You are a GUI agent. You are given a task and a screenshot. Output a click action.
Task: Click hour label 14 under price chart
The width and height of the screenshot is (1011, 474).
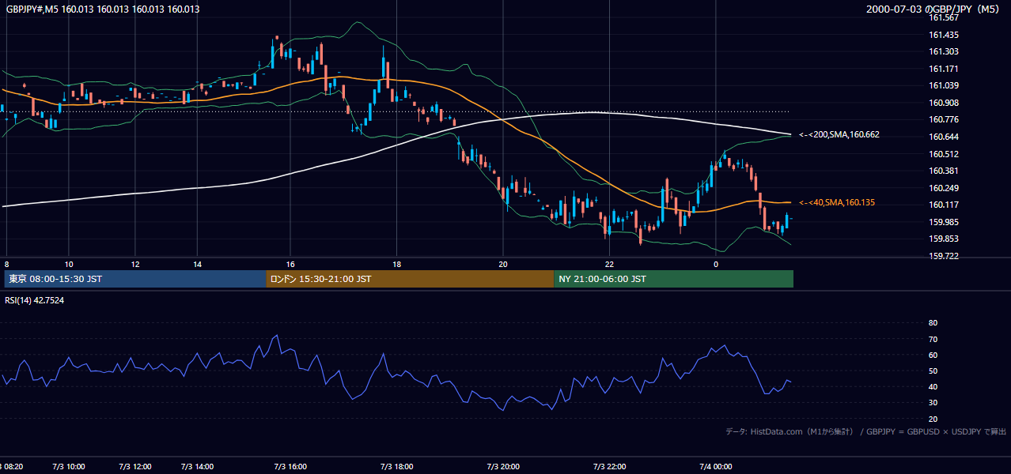[197, 265]
